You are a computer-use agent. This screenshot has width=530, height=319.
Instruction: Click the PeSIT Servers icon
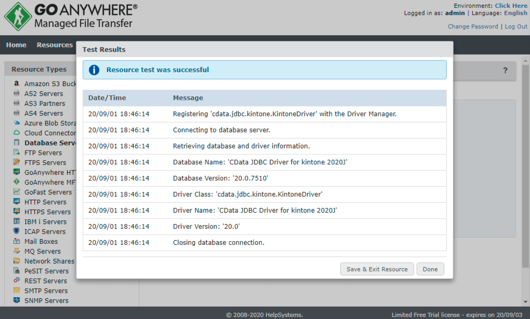click(x=17, y=270)
